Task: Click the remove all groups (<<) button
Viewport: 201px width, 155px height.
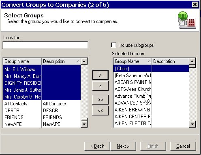Action: tap(100, 111)
